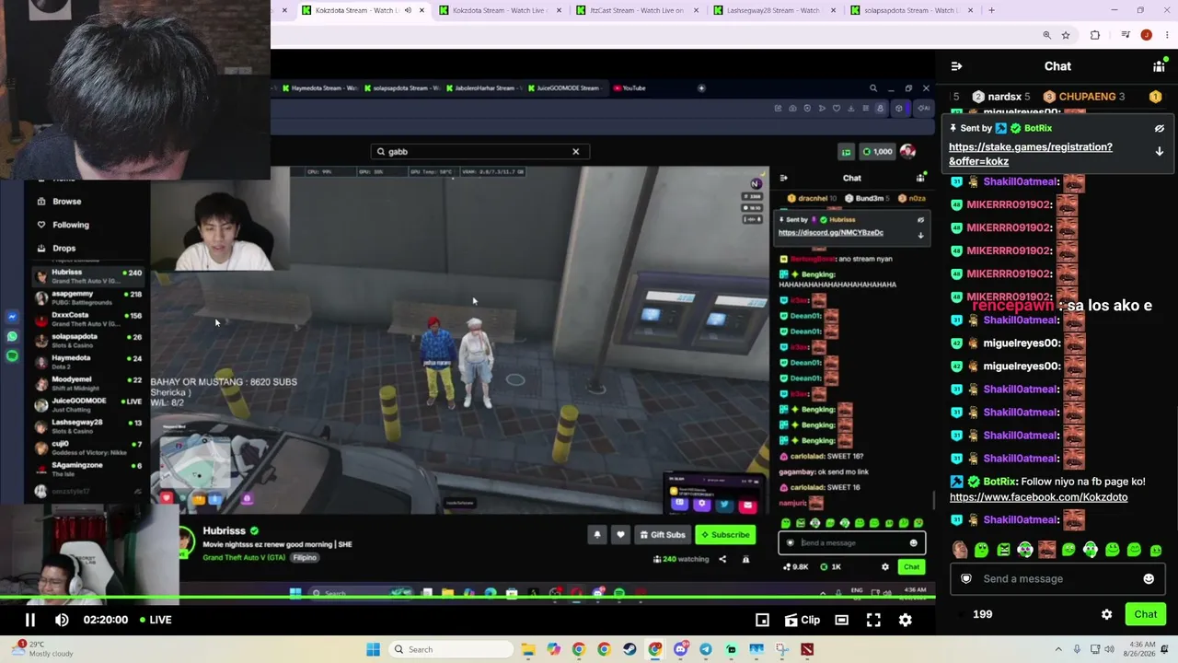Open weather widget showing 29°C

[x=40, y=648]
